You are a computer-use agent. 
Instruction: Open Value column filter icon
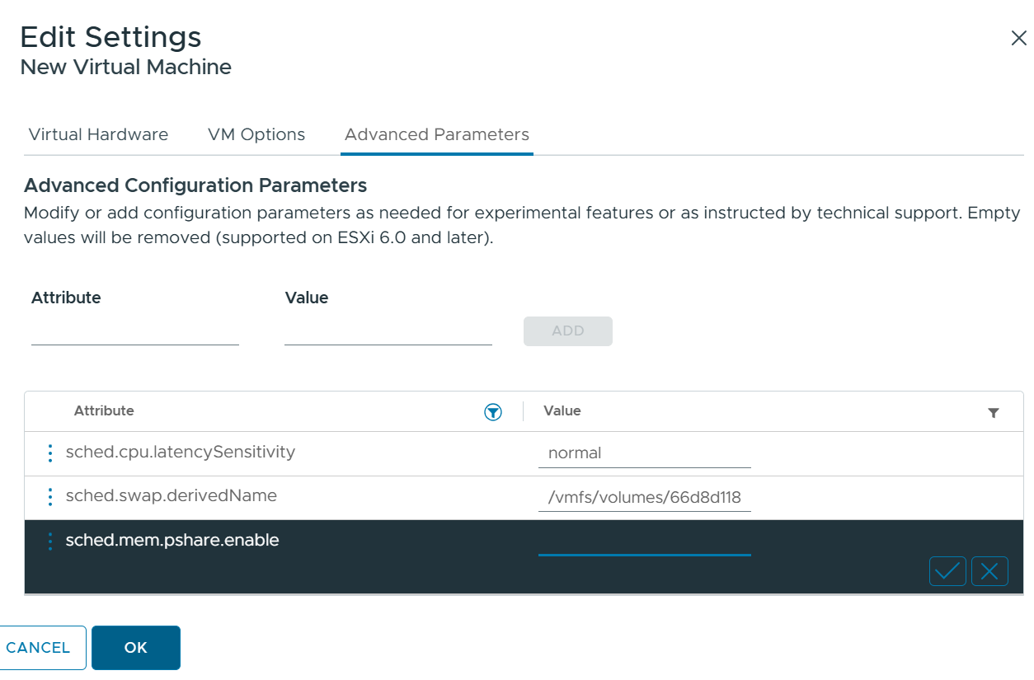[x=994, y=413]
